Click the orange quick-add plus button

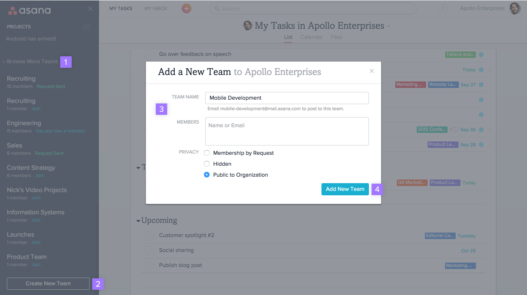pos(186,8)
